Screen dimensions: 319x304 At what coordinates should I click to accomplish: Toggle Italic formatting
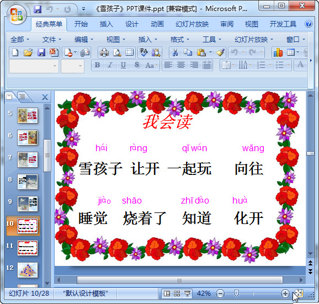point(110,65)
